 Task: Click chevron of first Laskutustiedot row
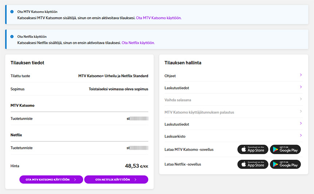coord(301,87)
